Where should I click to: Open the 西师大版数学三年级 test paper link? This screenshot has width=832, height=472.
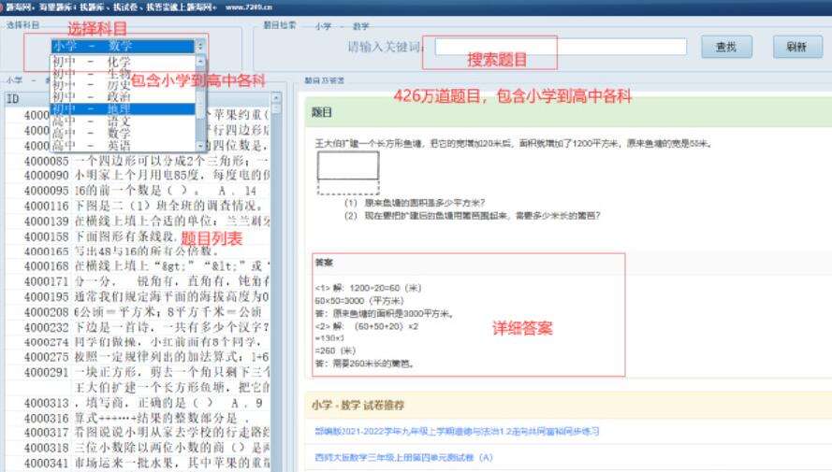(x=404, y=458)
